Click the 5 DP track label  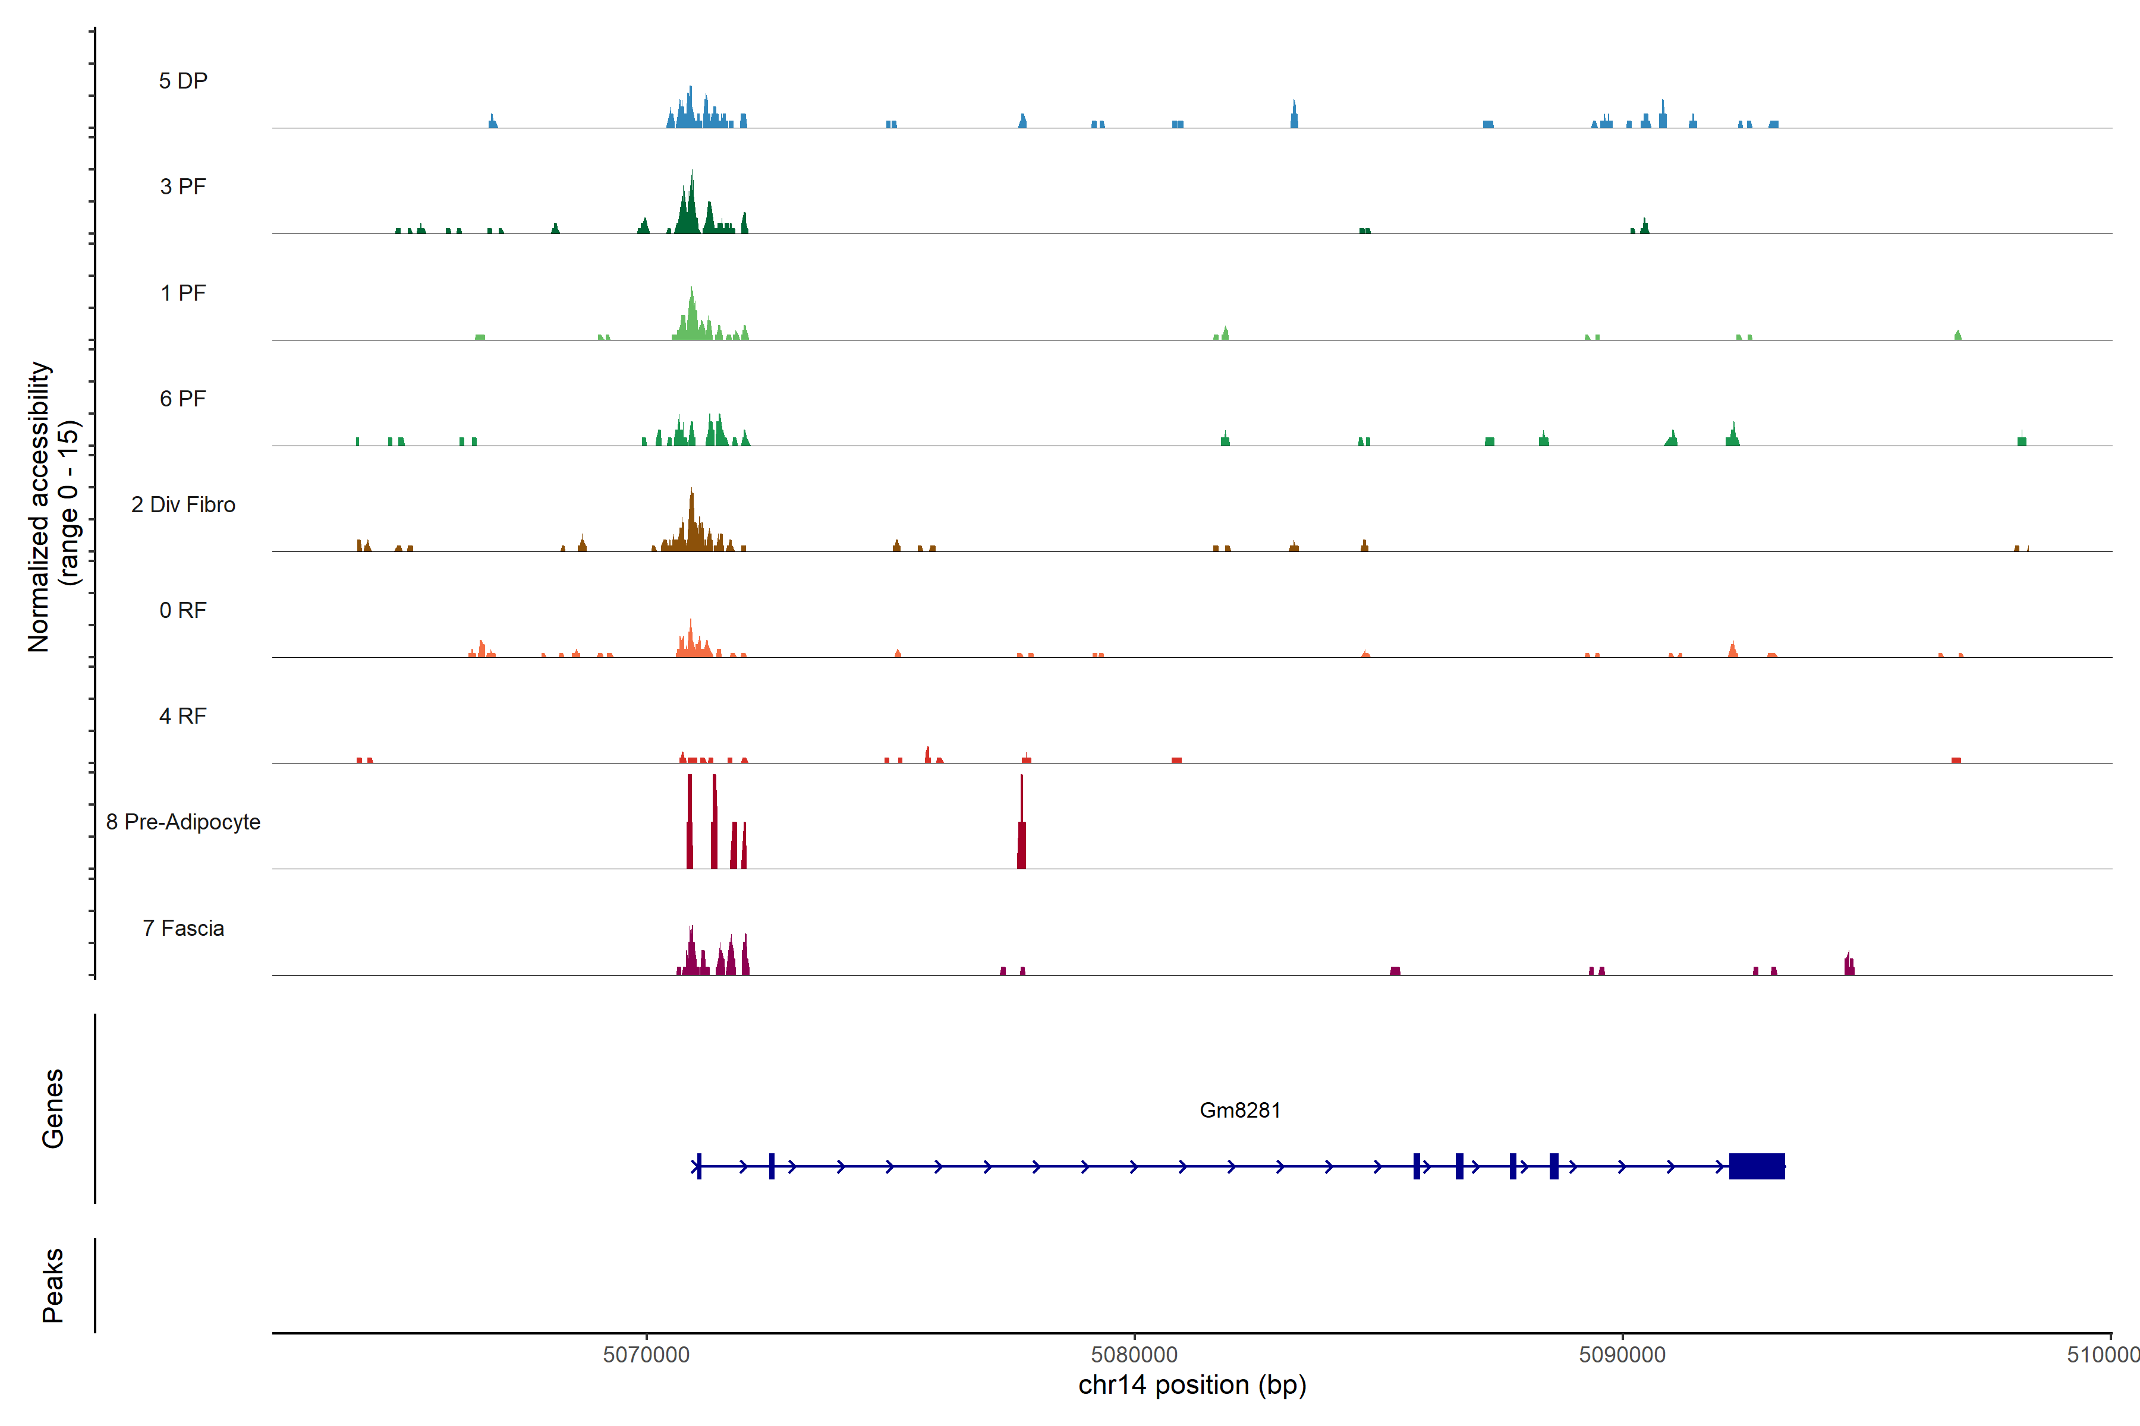(x=183, y=81)
